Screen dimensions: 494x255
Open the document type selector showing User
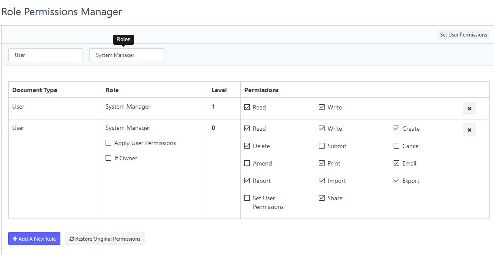coord(45,55)
